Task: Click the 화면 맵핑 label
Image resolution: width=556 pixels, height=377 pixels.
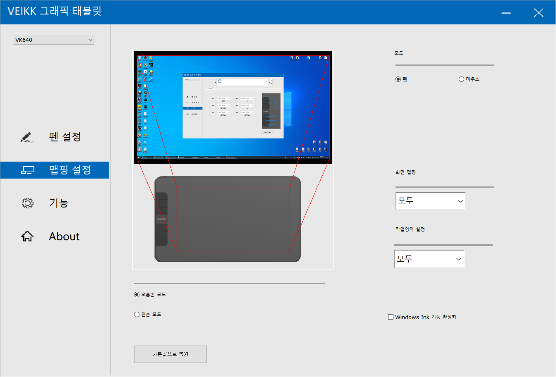Action: click(405, 172)
